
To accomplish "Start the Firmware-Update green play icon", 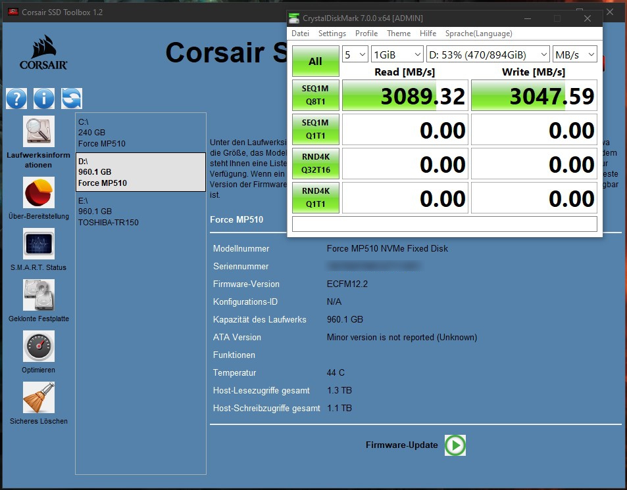I will tap(455, 445).
